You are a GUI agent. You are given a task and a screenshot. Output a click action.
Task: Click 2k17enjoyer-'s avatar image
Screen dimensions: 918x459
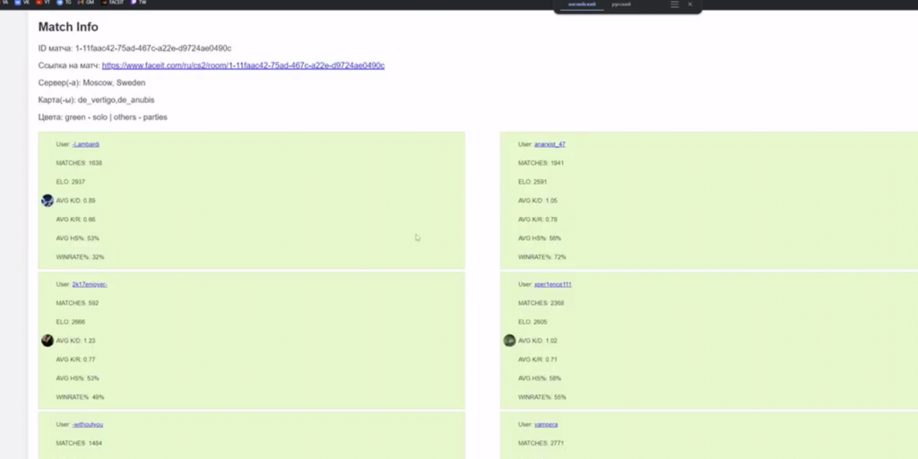tap(48, 341)
